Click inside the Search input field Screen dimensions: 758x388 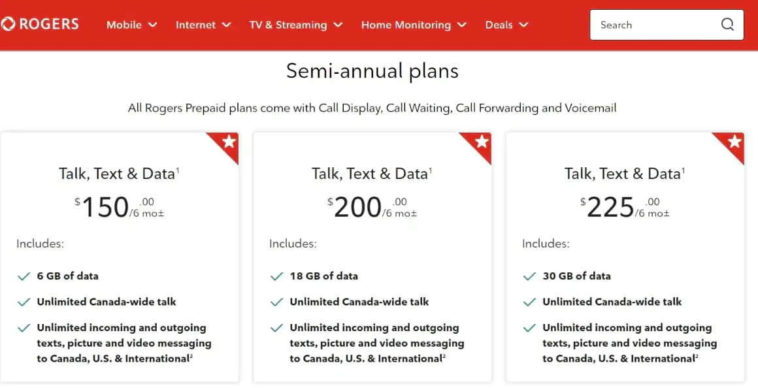coord(653,25)
